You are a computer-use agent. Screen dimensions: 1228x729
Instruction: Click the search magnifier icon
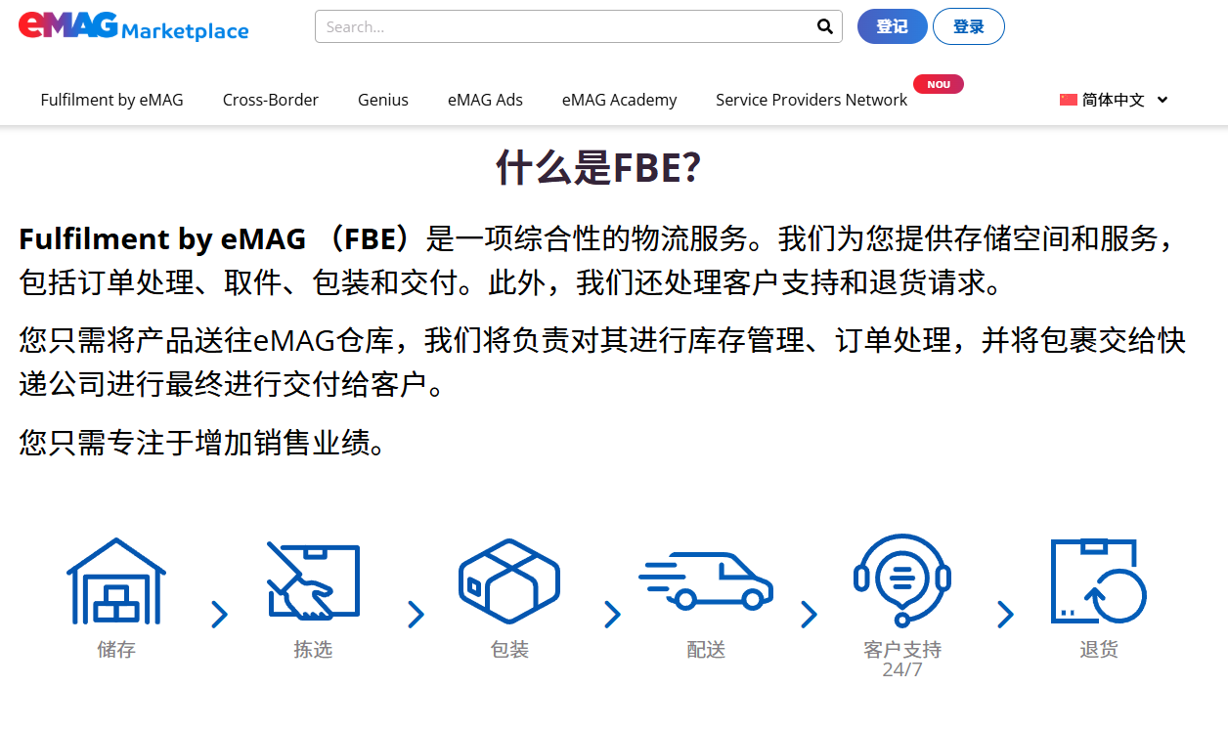825,26
